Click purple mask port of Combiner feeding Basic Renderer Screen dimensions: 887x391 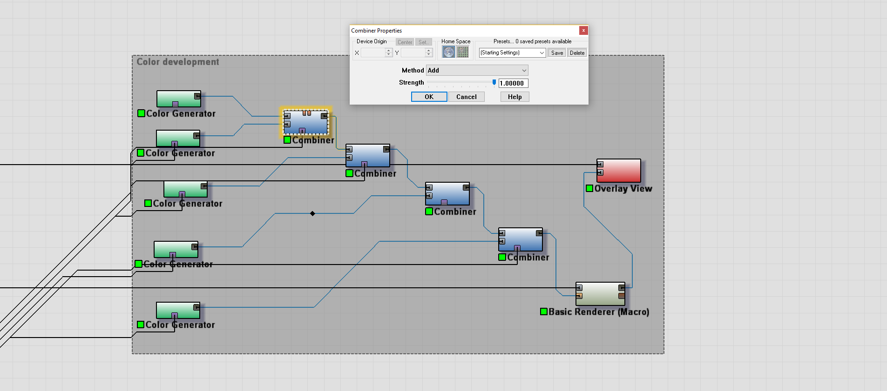pos(517,248)
